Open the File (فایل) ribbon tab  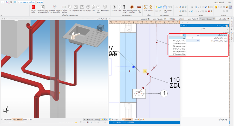(229, 2)
